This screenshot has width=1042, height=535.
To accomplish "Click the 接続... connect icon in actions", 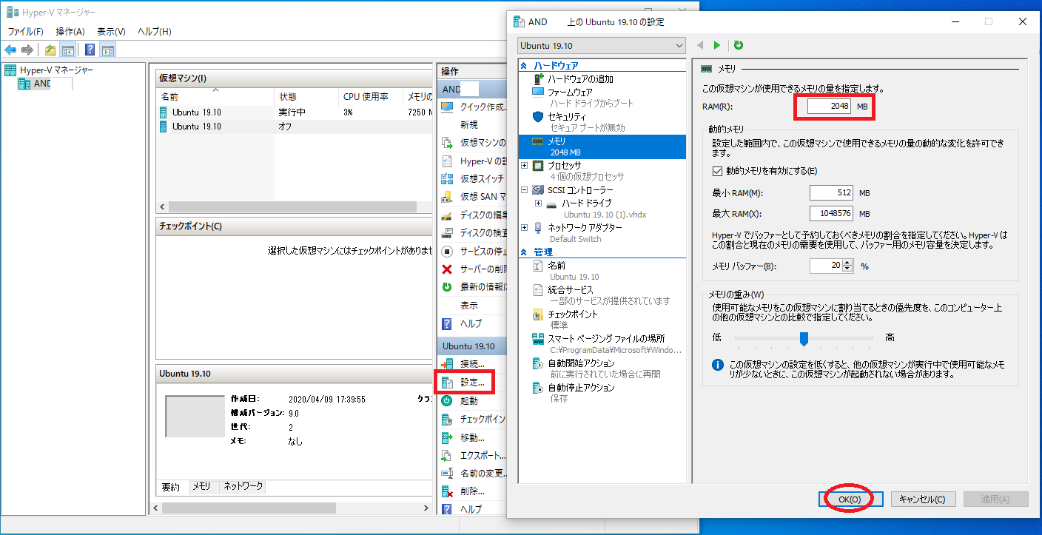I will pyautogui.click(x=447, y=364).
